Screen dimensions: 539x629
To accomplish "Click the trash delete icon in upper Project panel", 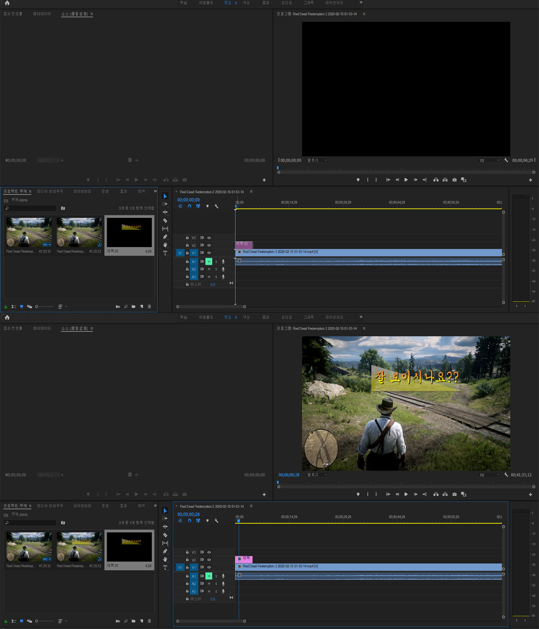I will (x=149, y=306).
